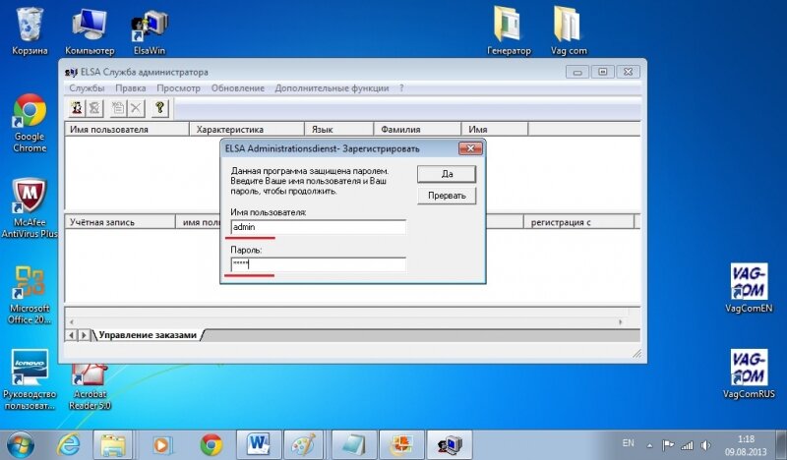Open the volume control in the tray
The height and width of the screenshot is (460, 787).
(x=705, y=445)
